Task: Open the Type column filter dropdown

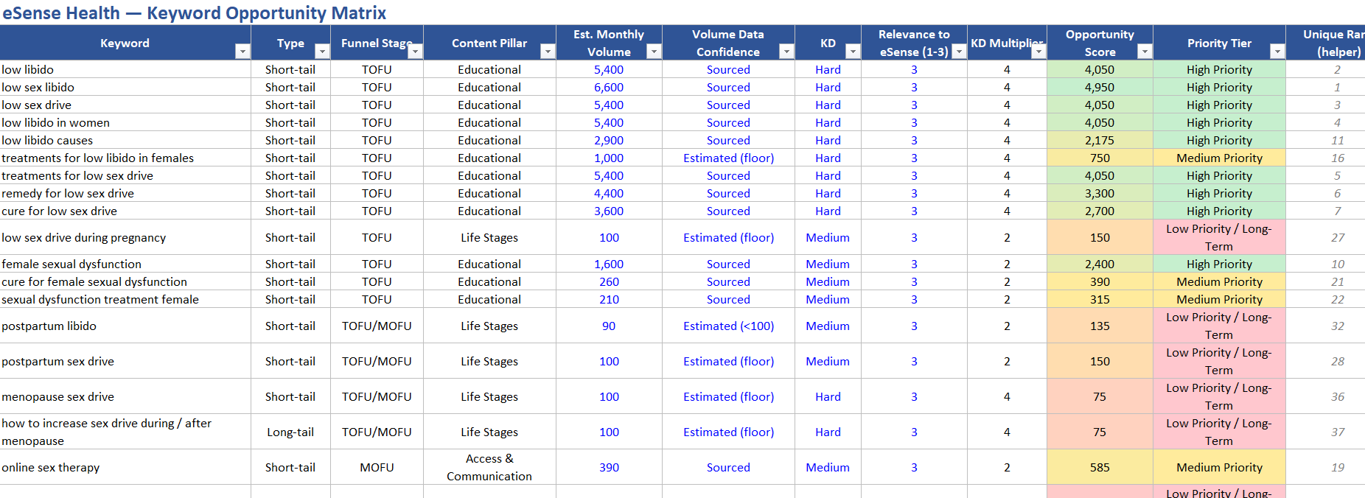Action: (x=321, y=52)
